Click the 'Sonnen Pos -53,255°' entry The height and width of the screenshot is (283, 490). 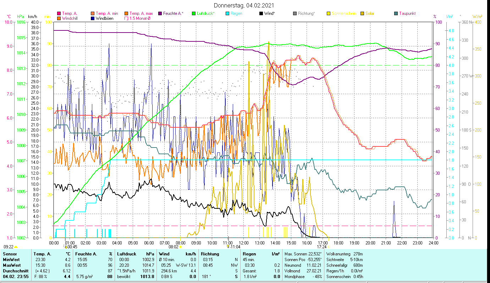click(303, 259)
